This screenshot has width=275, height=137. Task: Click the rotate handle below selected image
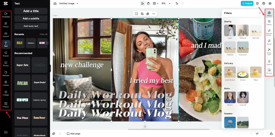pos(145,126)
